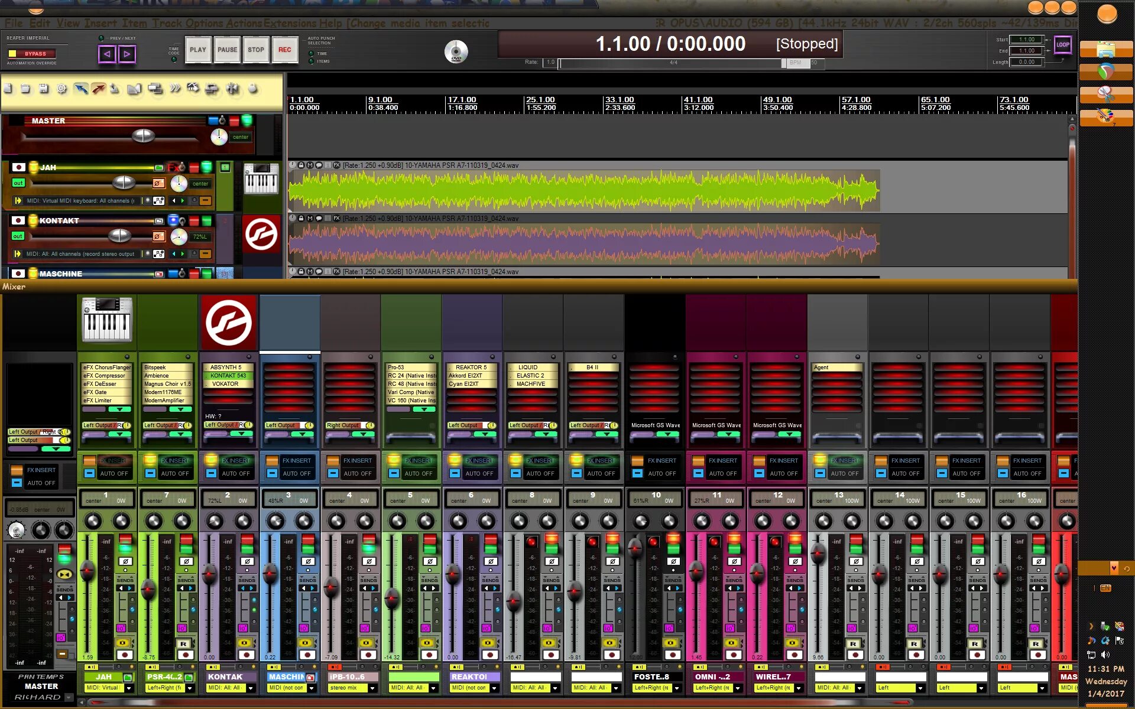Click the metronome-style last toolbar icon
1135x709 pixels.
253,89
